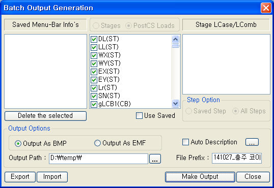Click the Export button
Screen dimensions: 274x188
20,177
